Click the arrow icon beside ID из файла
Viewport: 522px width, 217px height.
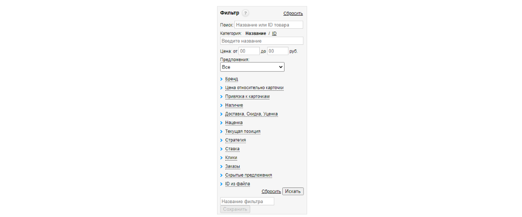(221, 184)
